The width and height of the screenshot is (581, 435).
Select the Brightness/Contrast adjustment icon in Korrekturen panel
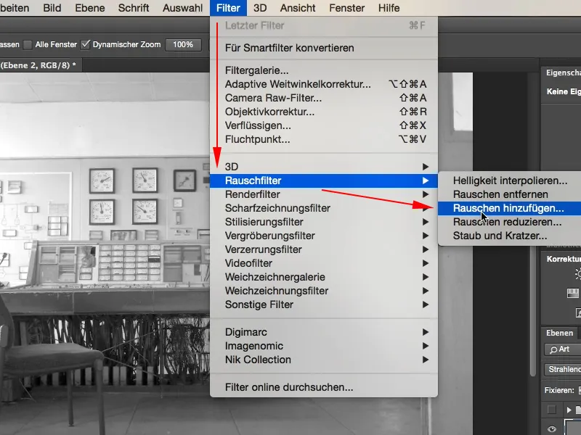579,274
